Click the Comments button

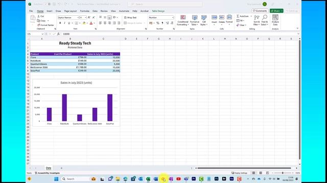pyautogui.click(x=260, y=11)
